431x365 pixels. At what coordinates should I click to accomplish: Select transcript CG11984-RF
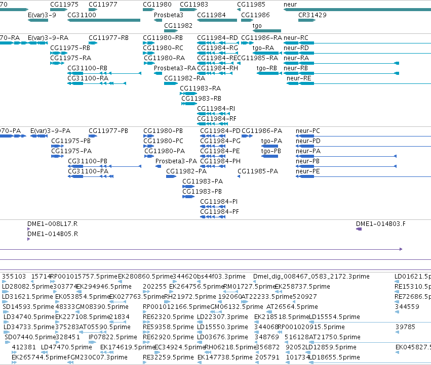[x=217, y=119]
